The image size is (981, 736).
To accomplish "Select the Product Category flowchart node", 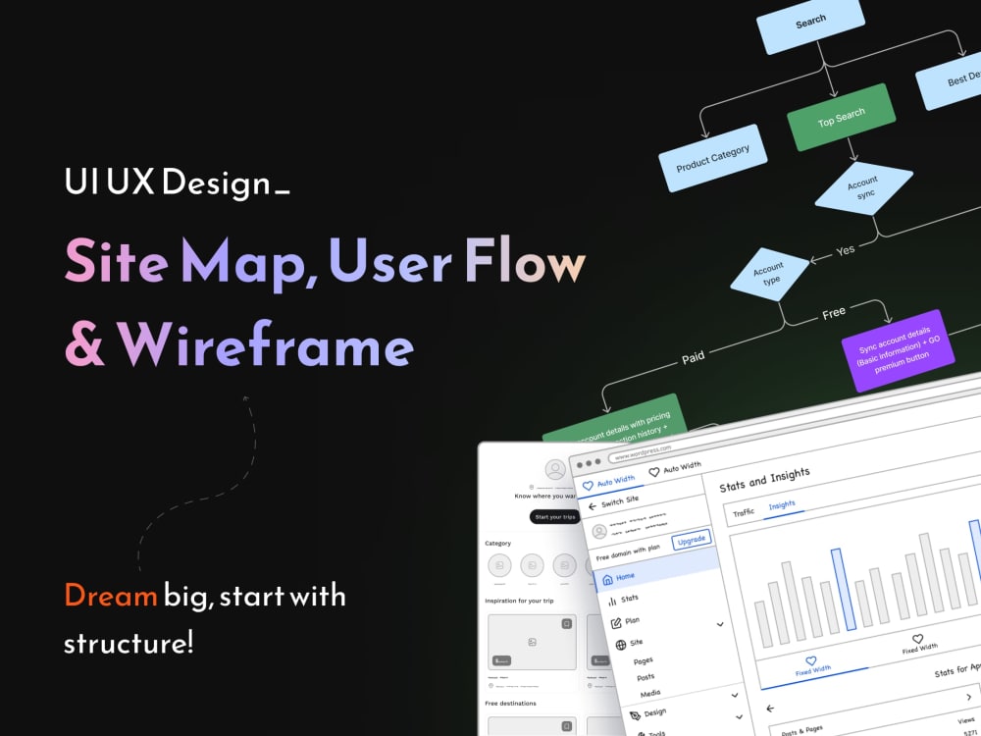I will (712, 158).
